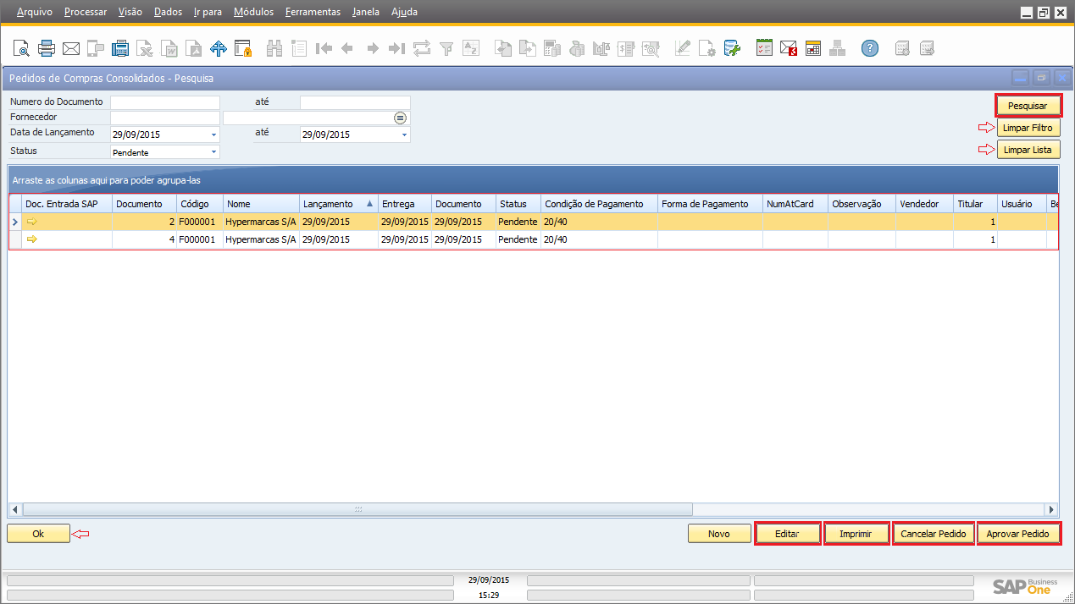
Task: Click the Cancelar Pedido button
Action: (933, 534)
